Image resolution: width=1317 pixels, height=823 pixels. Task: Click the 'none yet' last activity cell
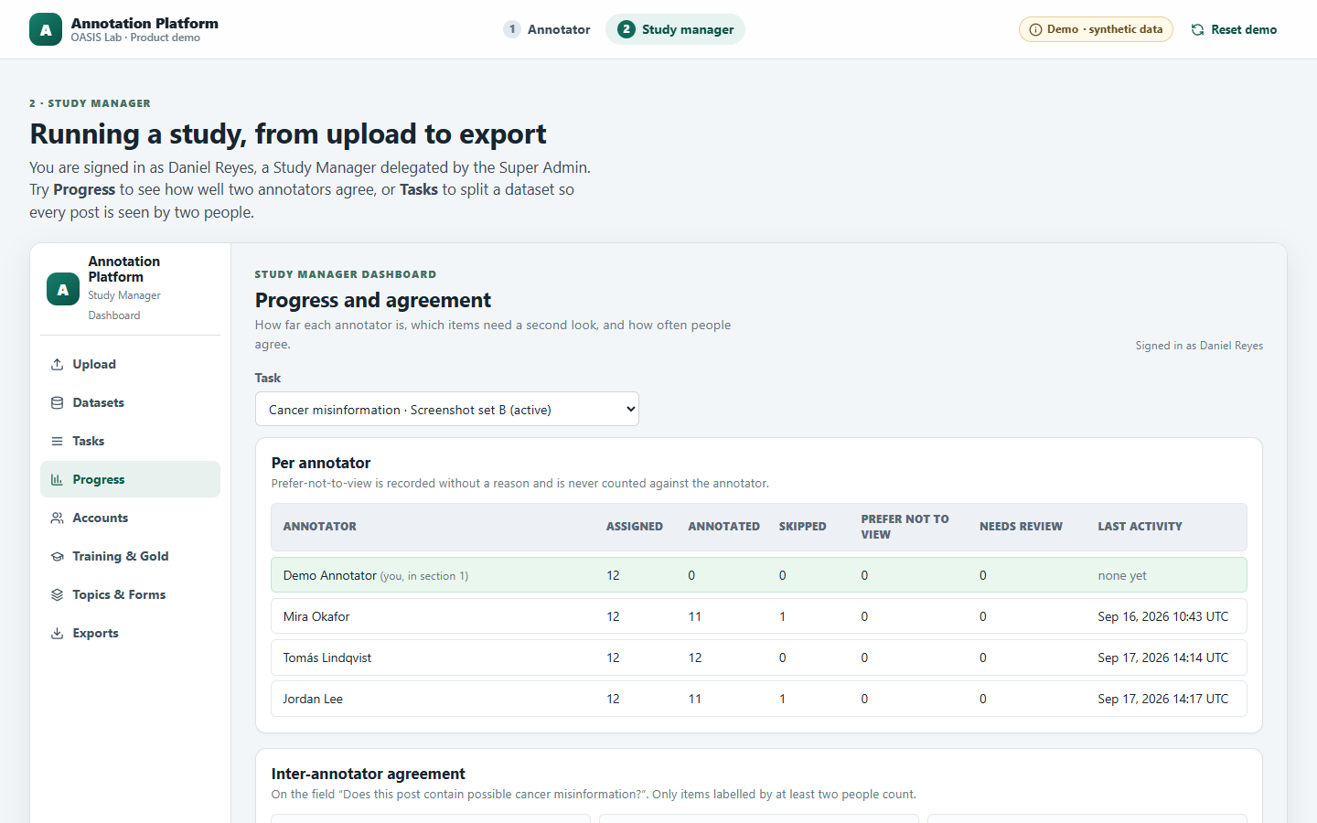pos(1122,575)
